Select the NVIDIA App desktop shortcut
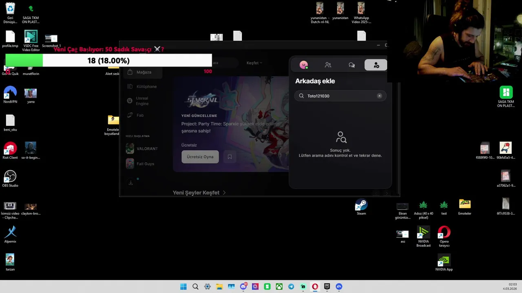Image resolution: width=522 pixels, height=293 pixels. 444,262
